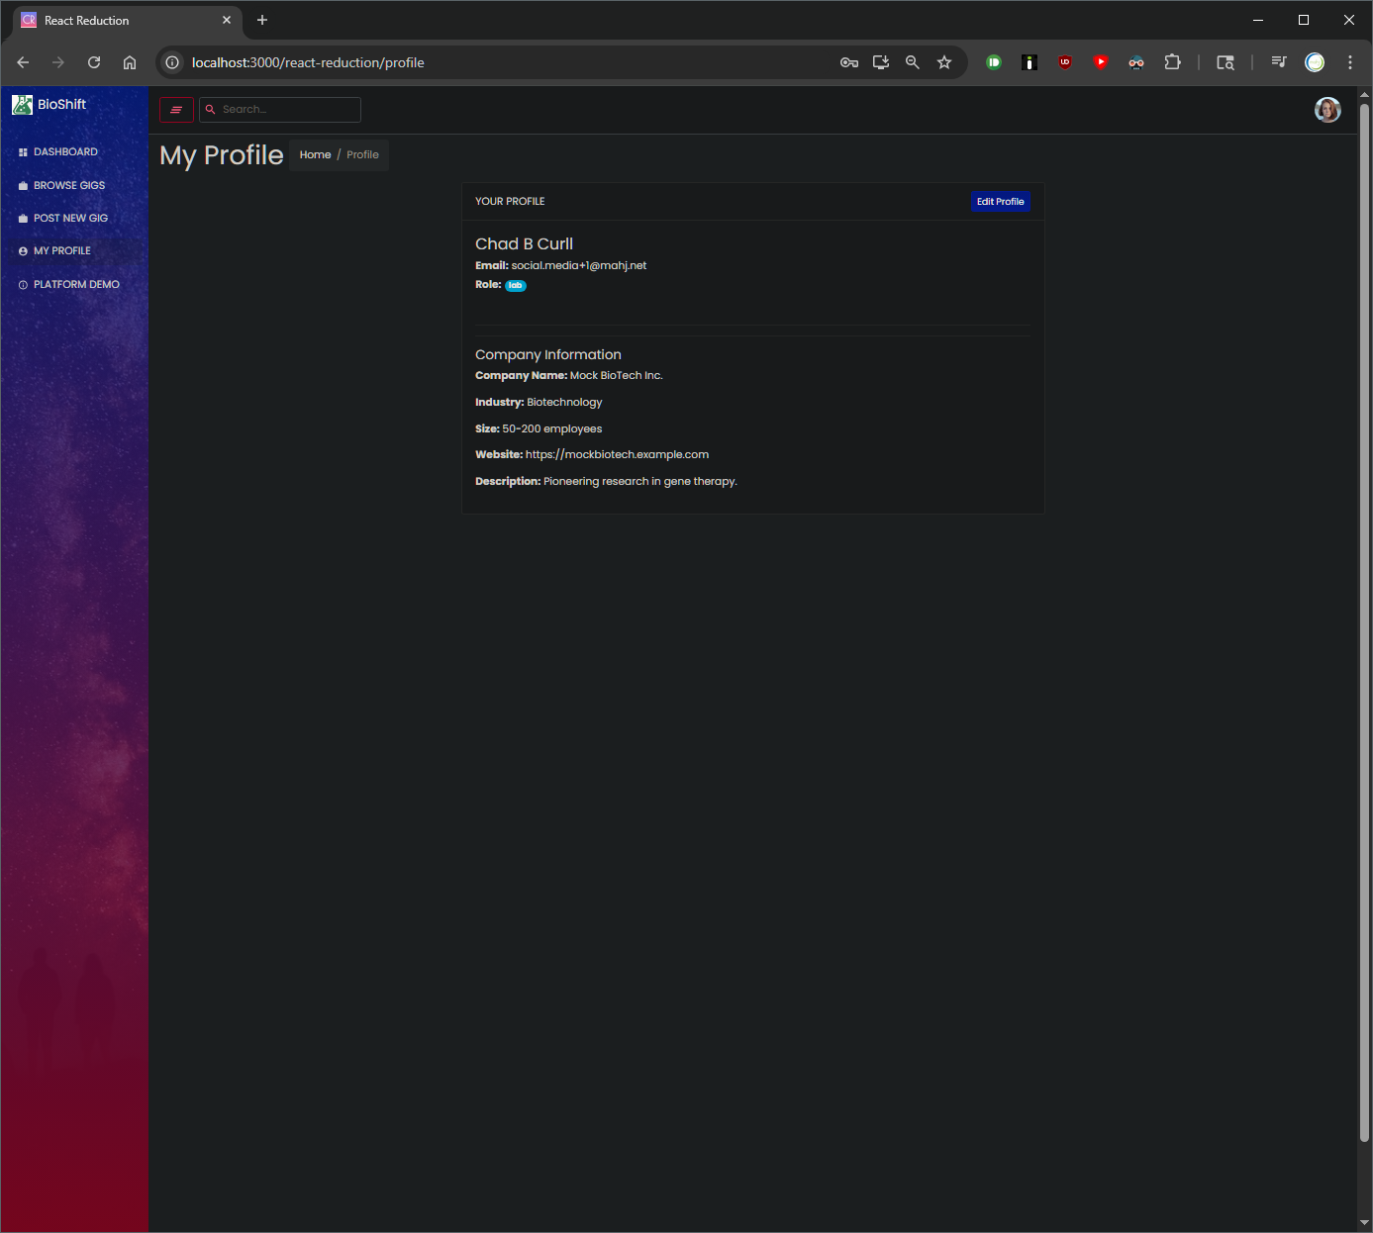Click the BioShift logo icon

coord(22,105)
